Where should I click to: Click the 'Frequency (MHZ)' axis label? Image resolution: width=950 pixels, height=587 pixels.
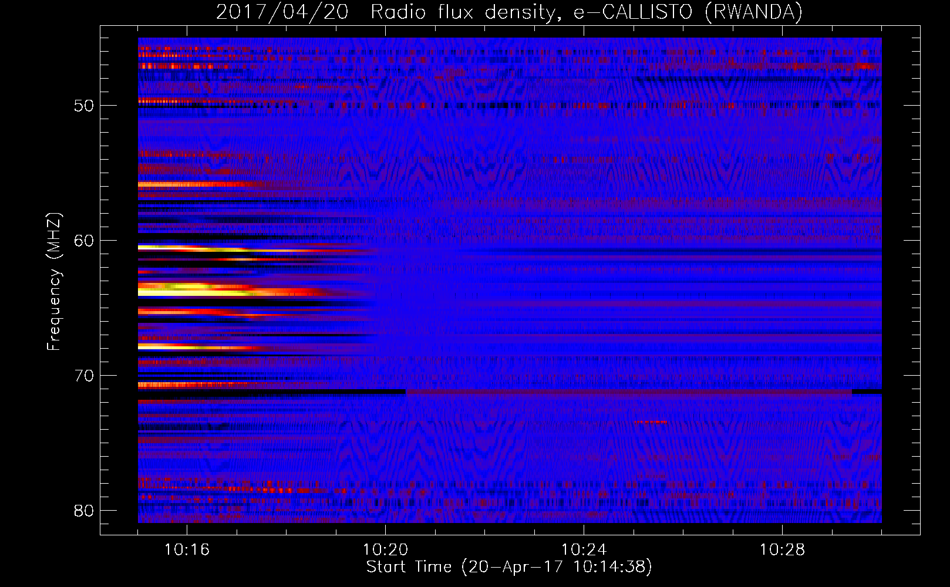pyautogui.click(x=53, y=282)
